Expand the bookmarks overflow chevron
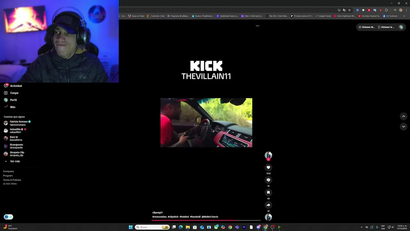This screenshot has width=410, height=231. (404, 16)
